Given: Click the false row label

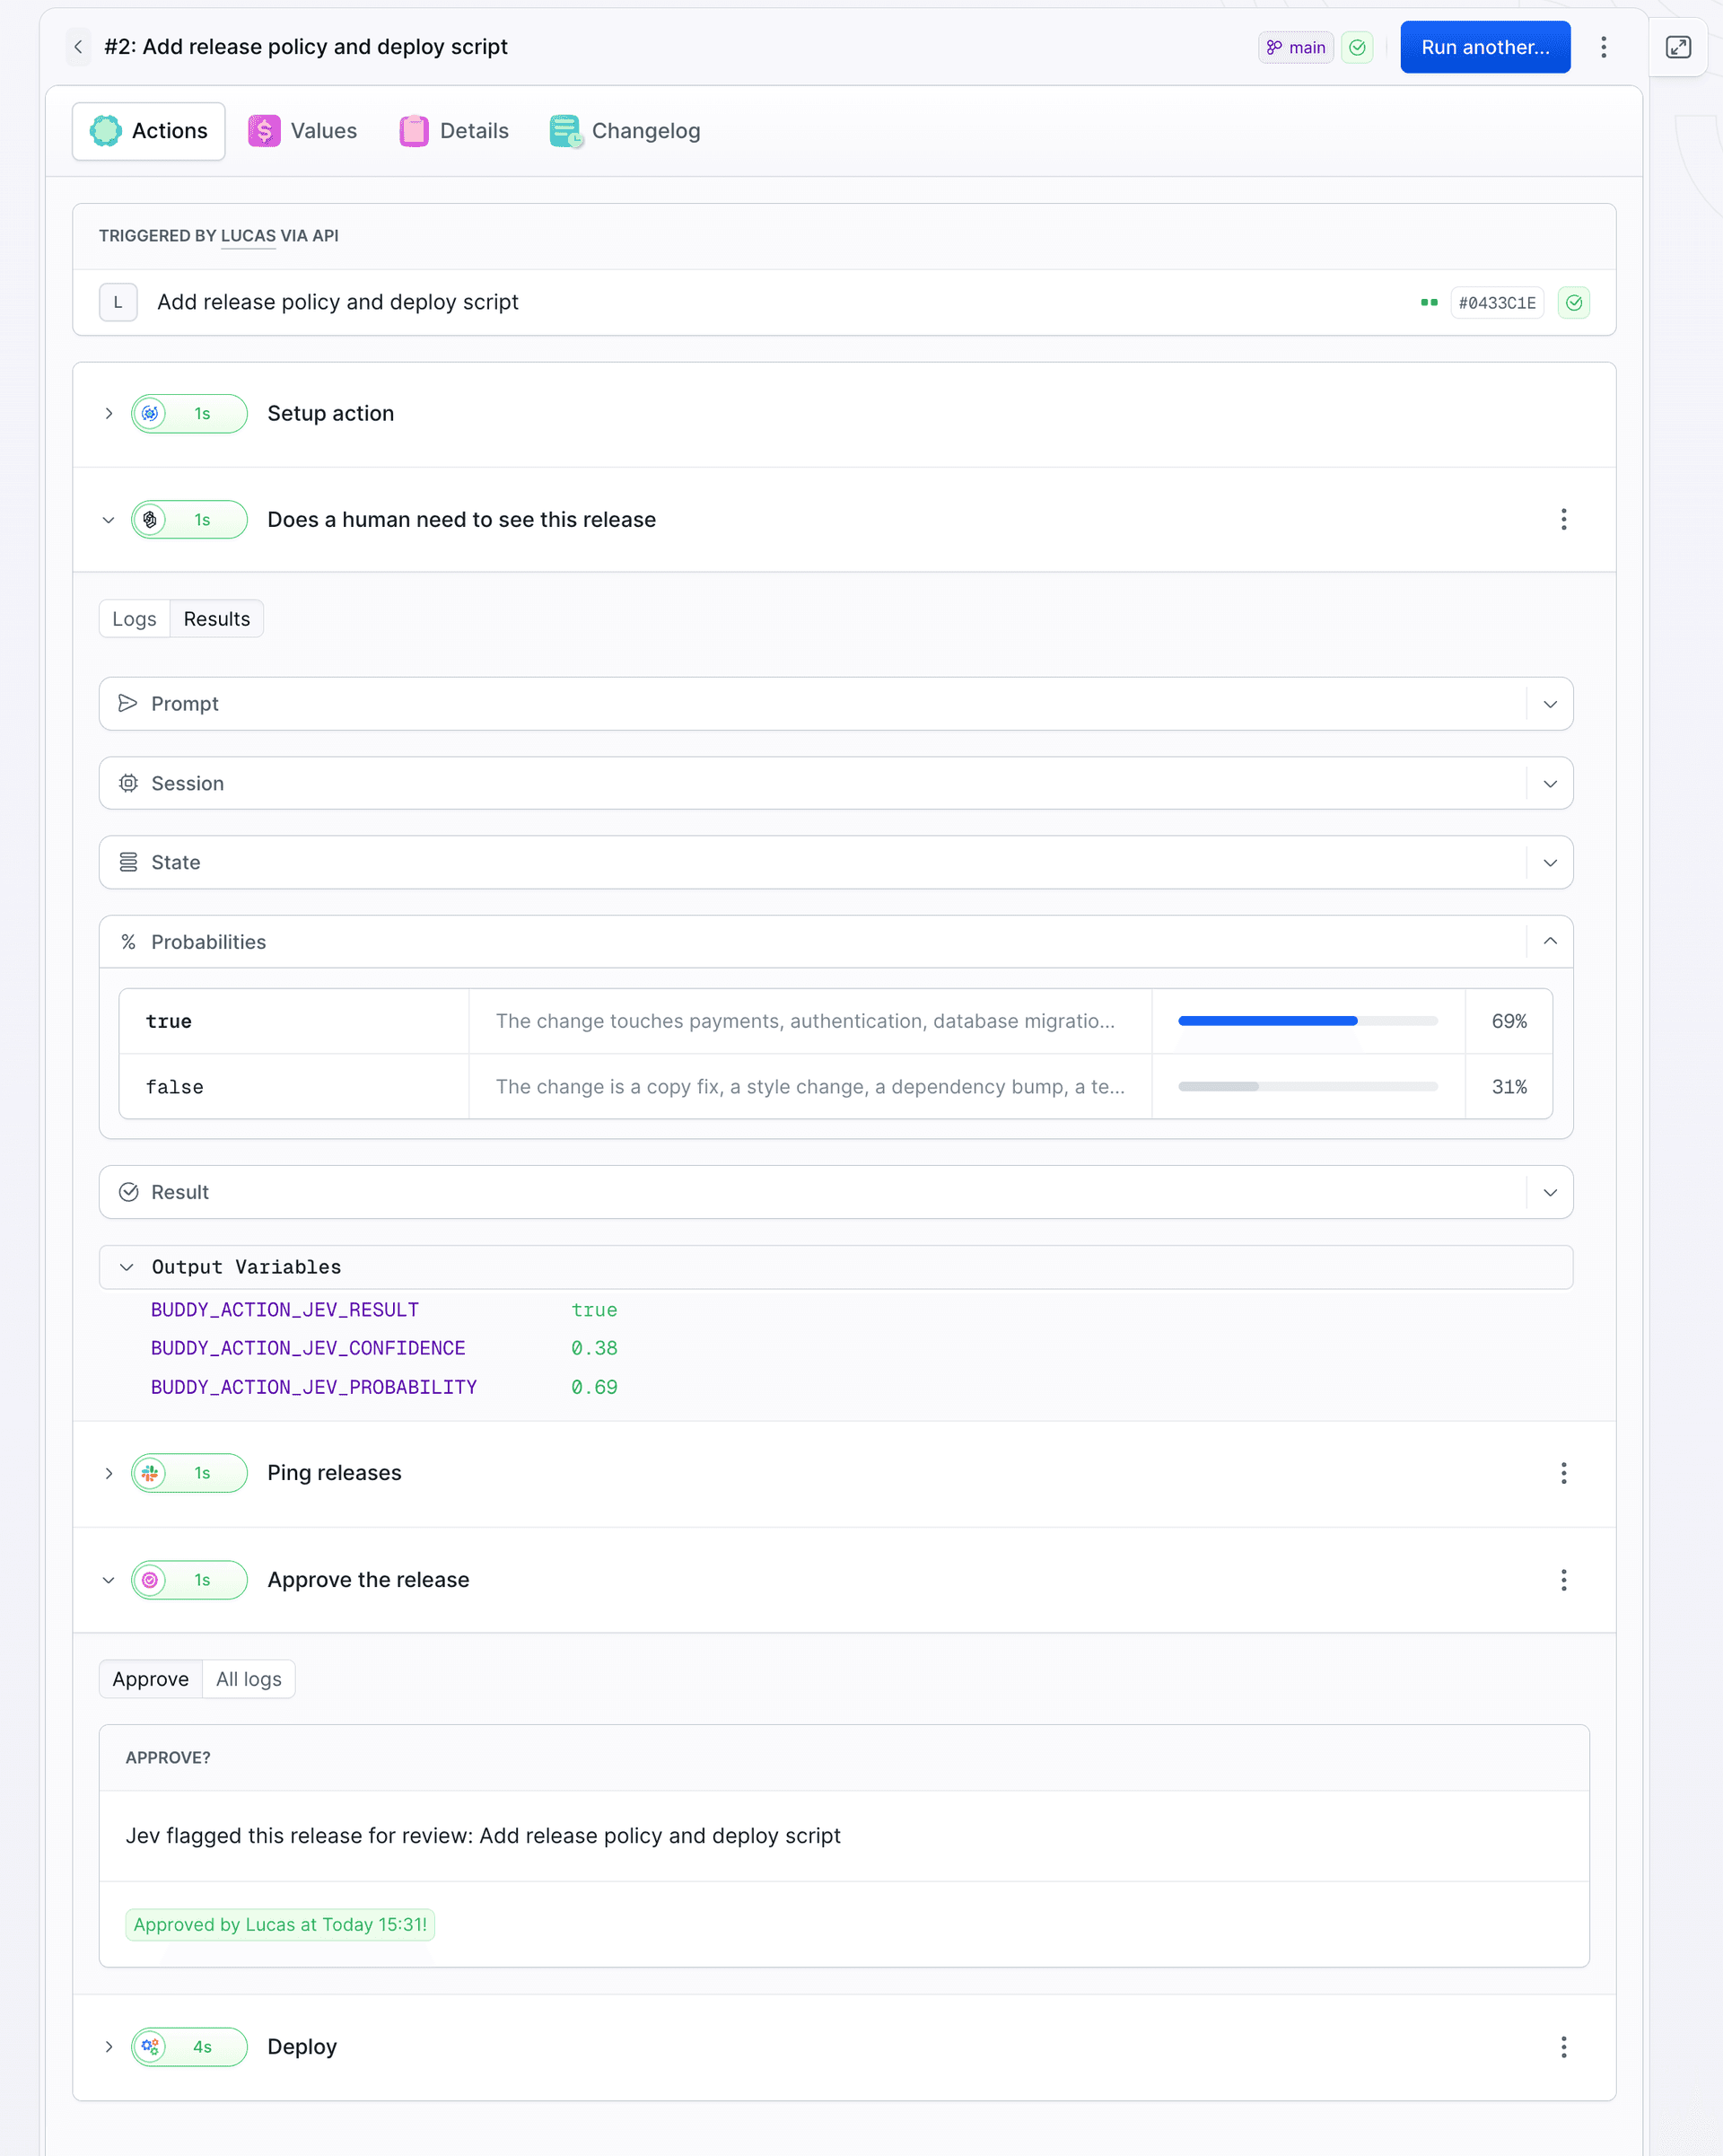Looking at the screenshot, I should click(x=175, y=1087).
